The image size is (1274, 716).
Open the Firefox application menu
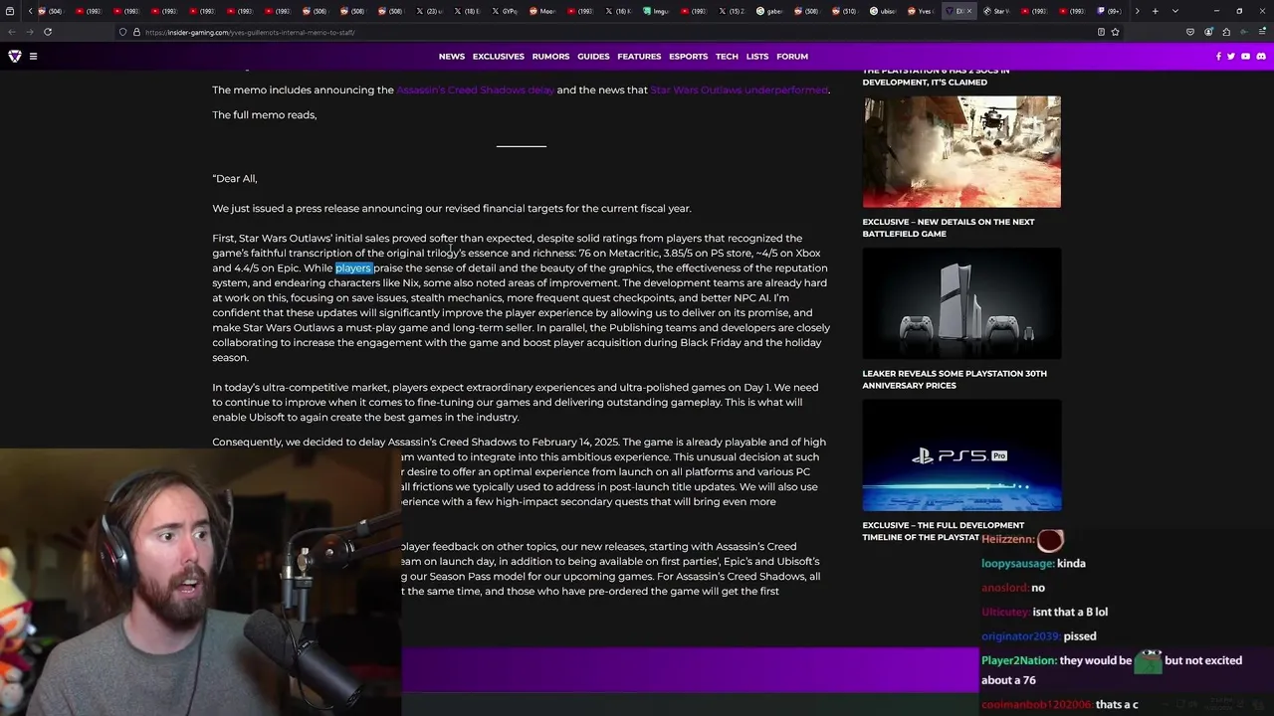click(x=1262, y=32)
